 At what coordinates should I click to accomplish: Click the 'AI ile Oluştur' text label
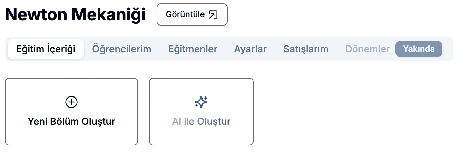[x=201, y=121]
